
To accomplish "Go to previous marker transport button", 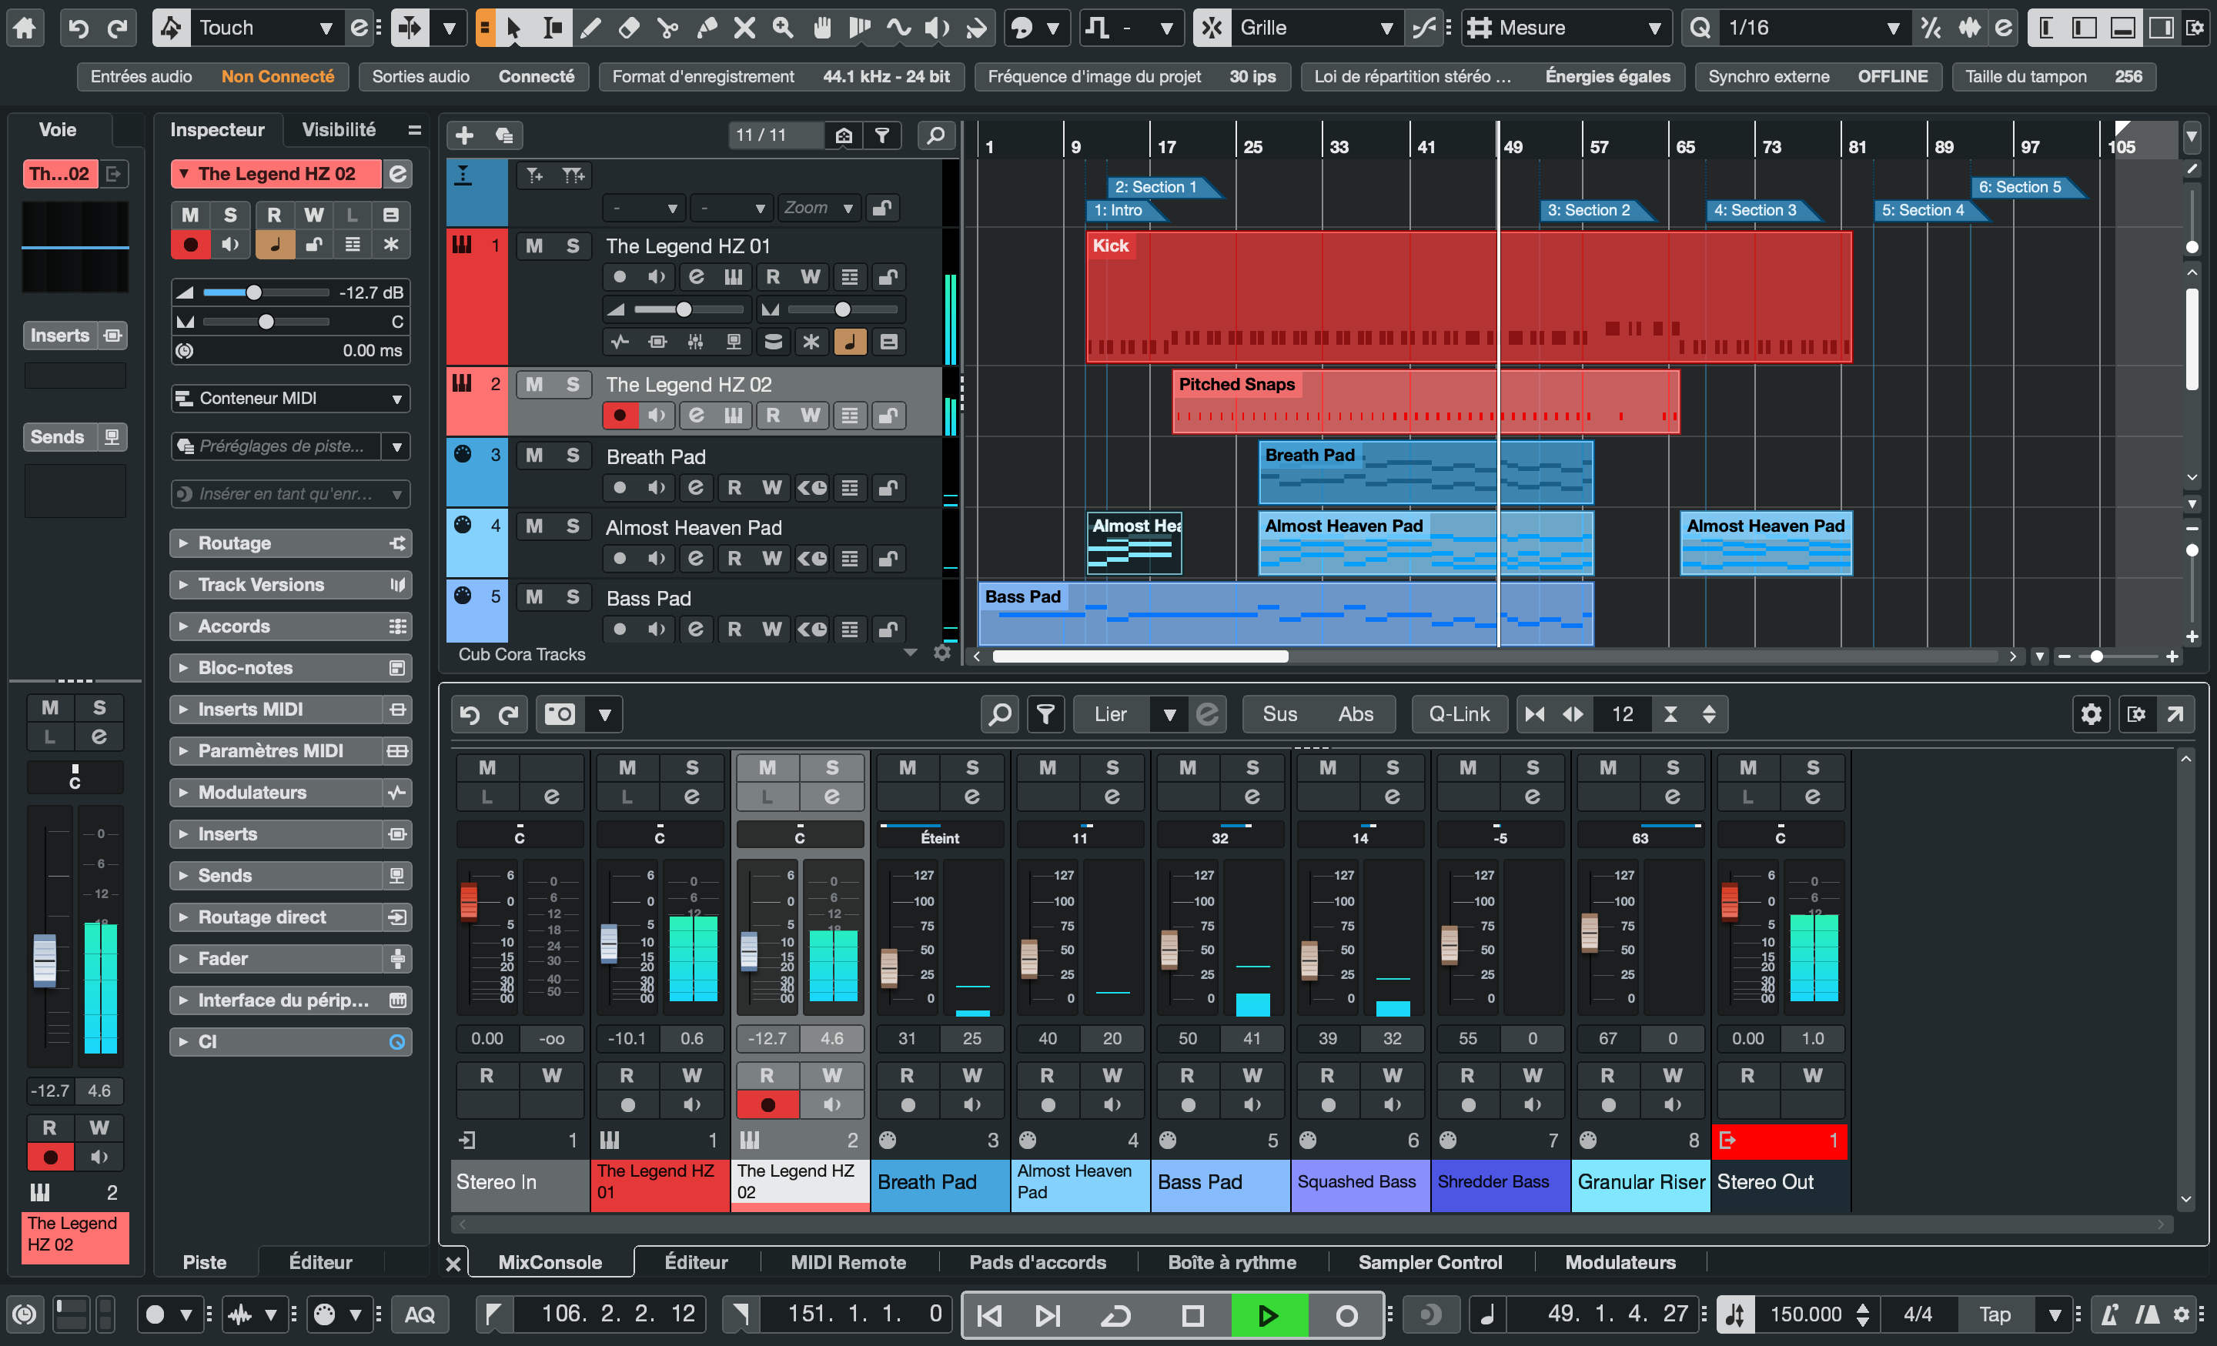I will (990, 1315).
